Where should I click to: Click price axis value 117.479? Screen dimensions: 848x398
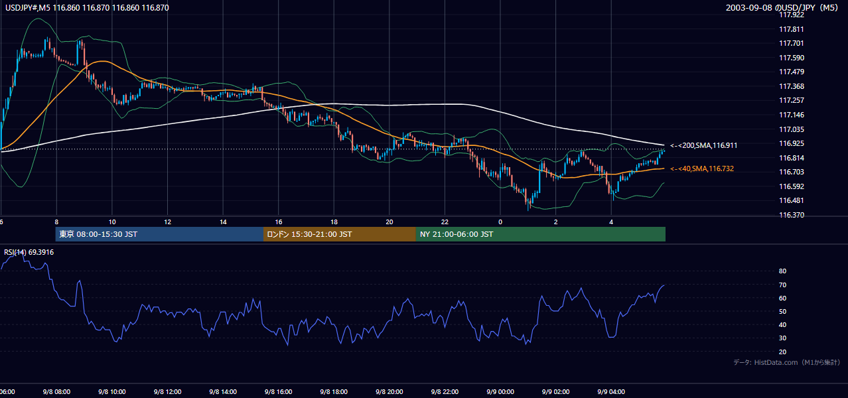[x=792, y=72]
